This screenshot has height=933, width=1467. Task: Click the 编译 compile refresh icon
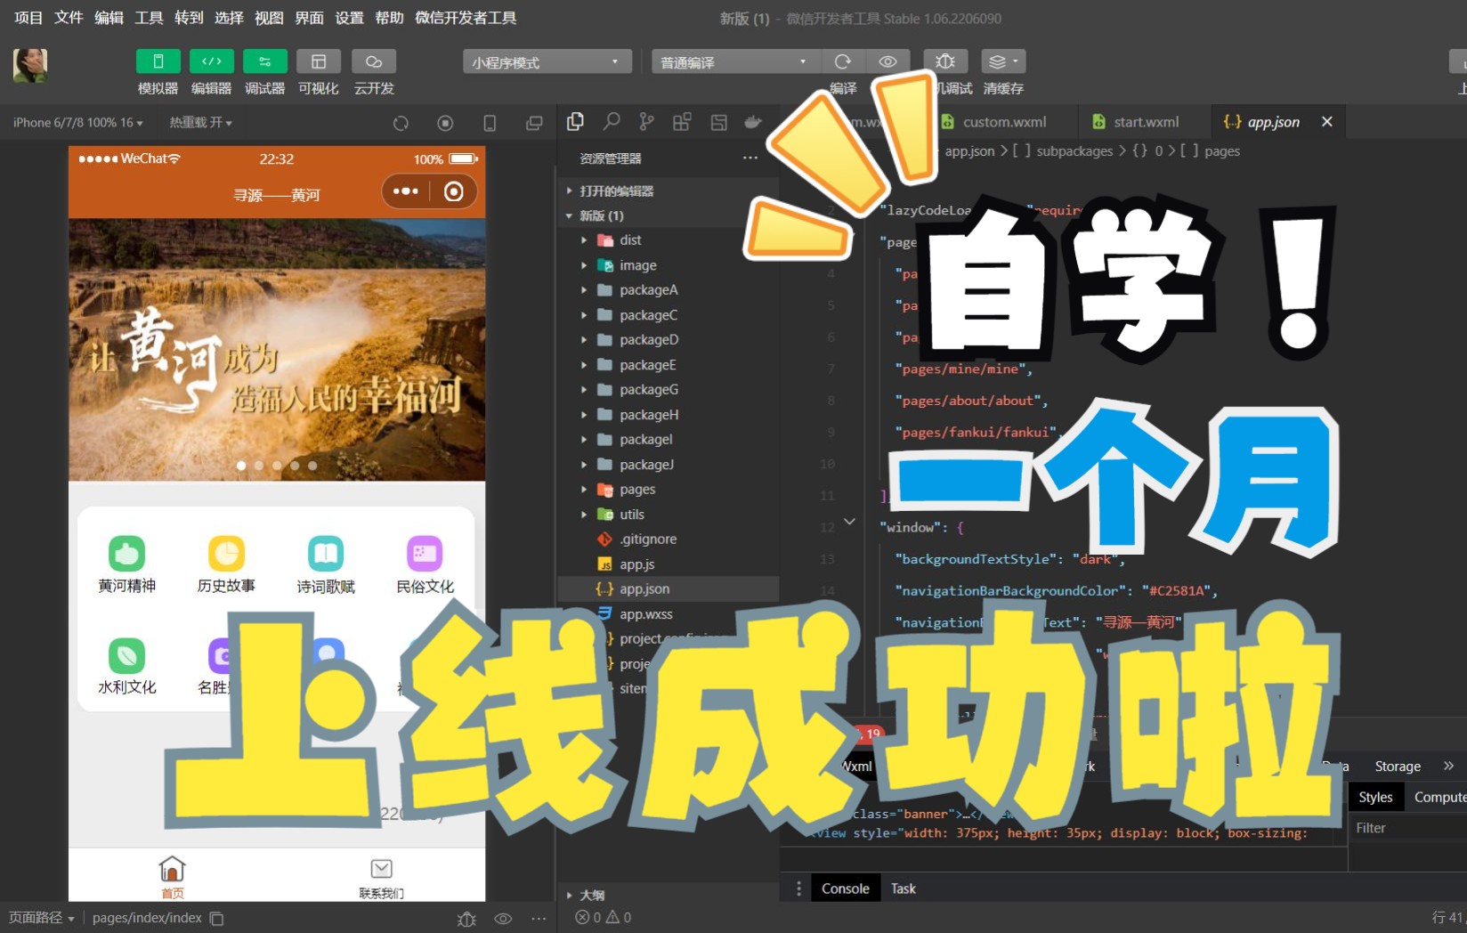pos(843,61)
